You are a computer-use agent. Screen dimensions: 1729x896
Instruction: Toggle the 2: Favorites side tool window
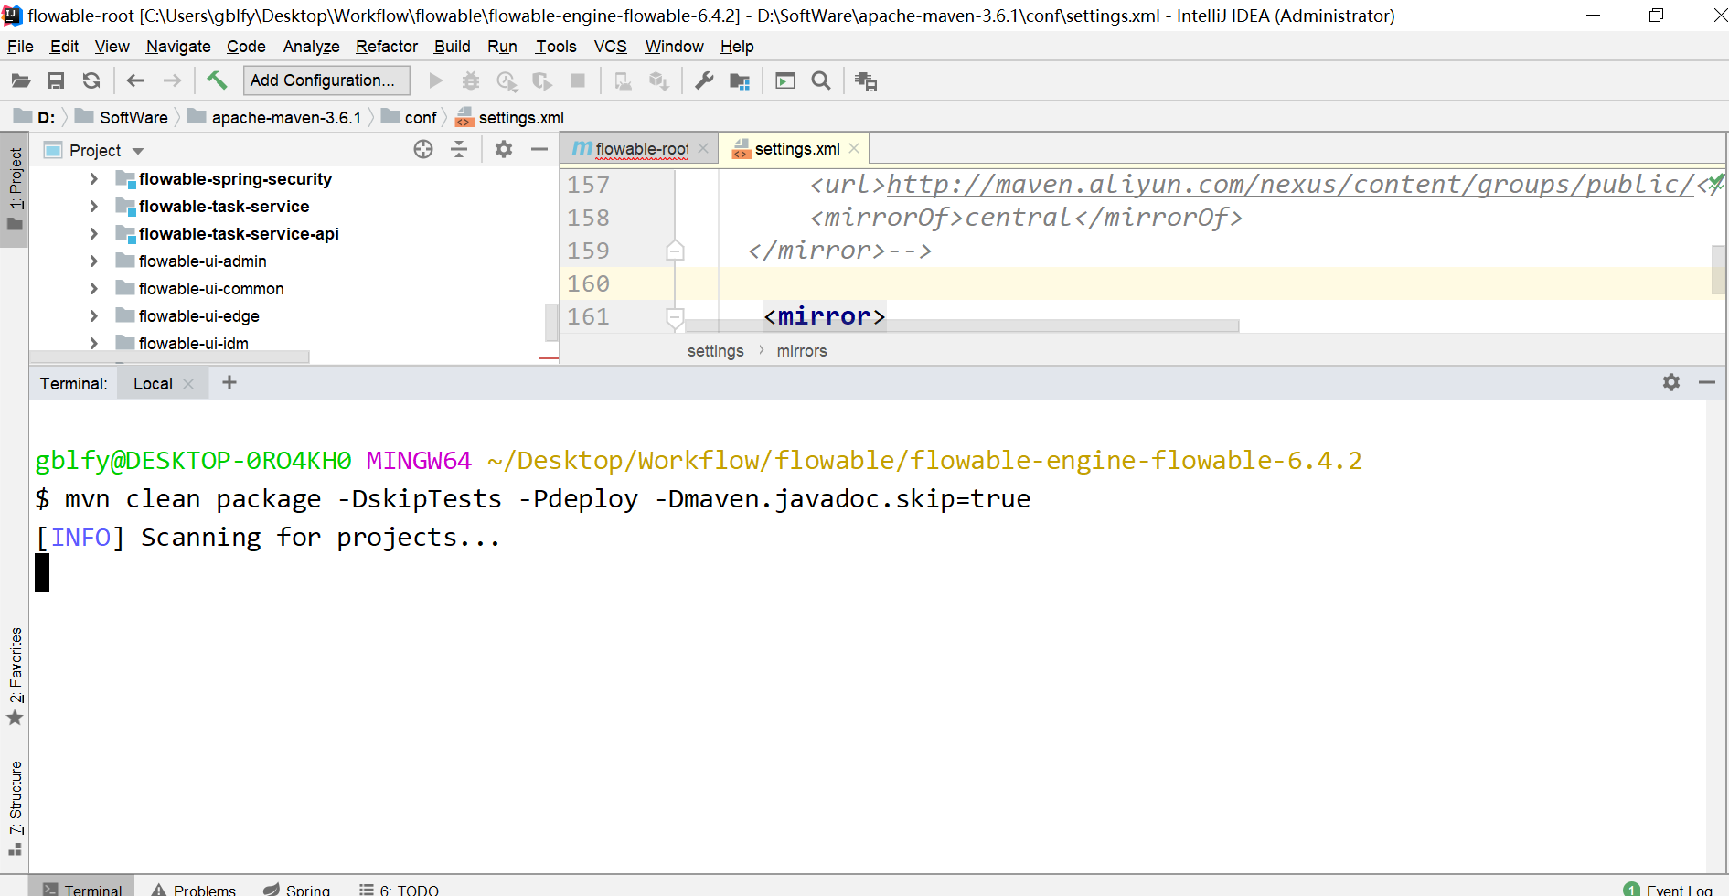[15, 677]
